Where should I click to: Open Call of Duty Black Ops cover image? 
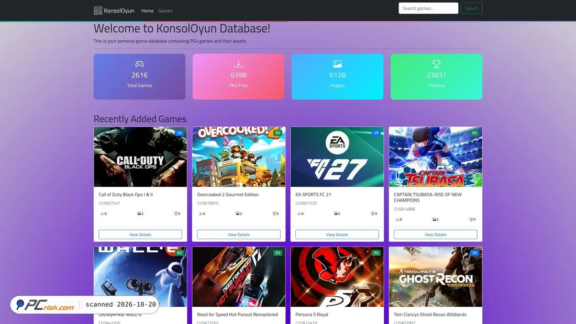click(x=140, y=157)
